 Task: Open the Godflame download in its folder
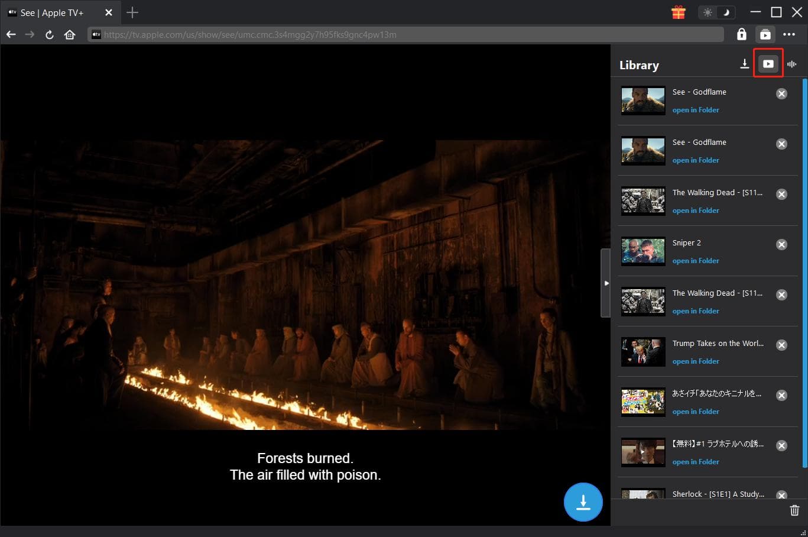(696, 109)
